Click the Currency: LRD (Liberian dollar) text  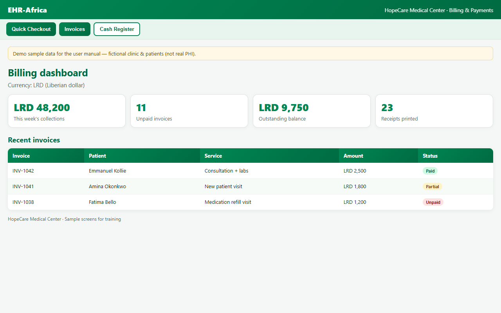pyautogui.click(x=46, y=85)
